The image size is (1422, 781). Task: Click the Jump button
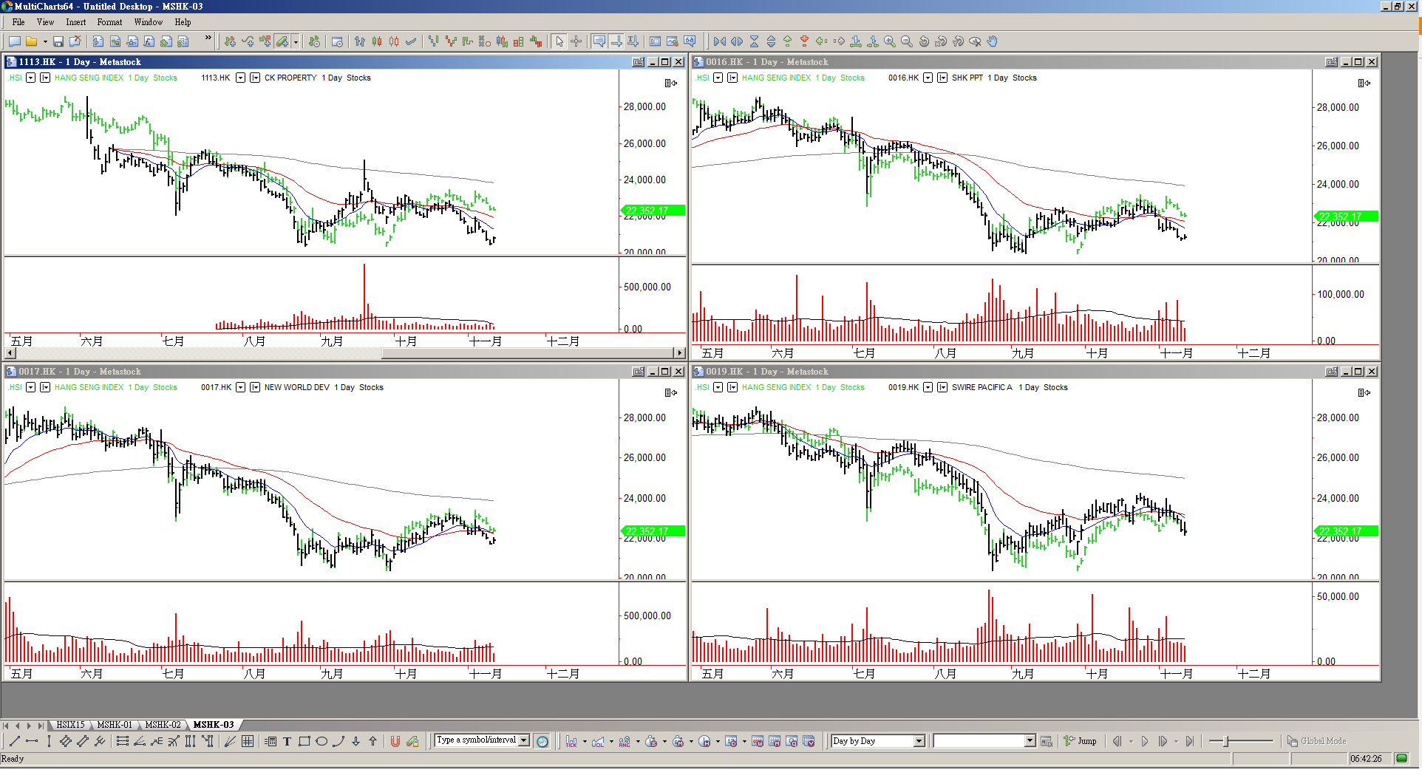tap(1081, 741)
